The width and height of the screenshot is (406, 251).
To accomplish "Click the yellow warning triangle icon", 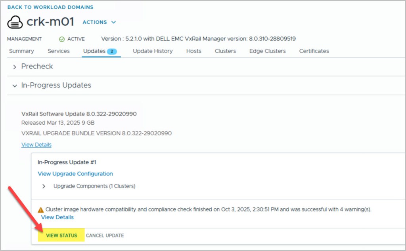I will click(41, 210).
